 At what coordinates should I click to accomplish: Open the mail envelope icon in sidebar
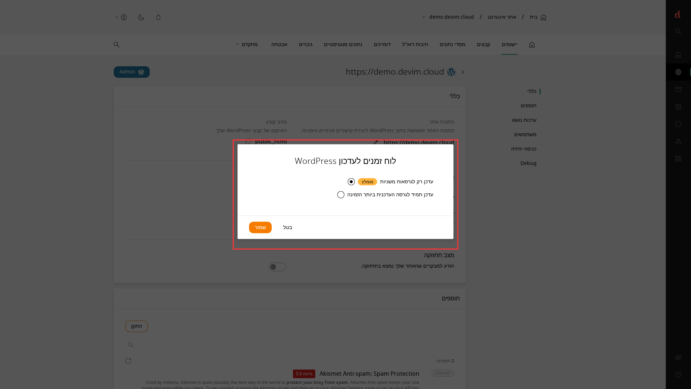point(678,89)
